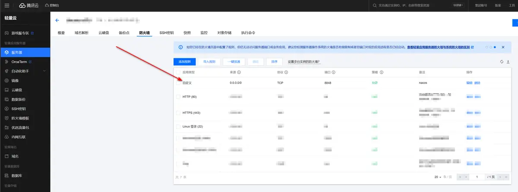This screenshot has height=192, width=518.
Task: Jump to the last page arrow
Action: coord(505,177)
